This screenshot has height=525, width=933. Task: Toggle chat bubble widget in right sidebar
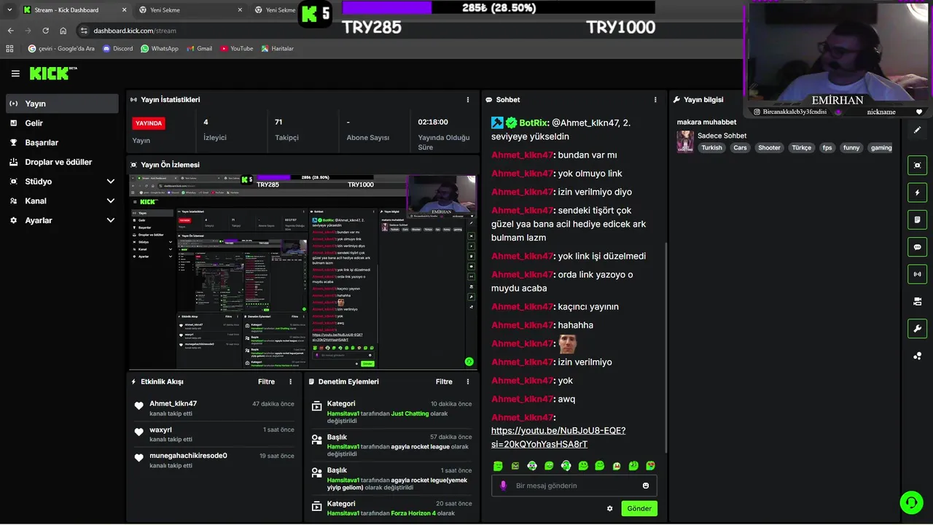pyautogui.click(x=918, y=247)
